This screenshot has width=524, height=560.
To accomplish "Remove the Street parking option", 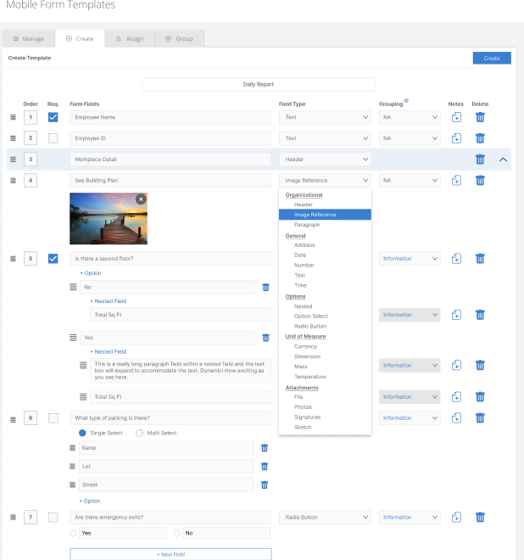I will pos(265,485).
